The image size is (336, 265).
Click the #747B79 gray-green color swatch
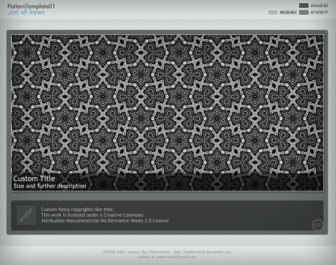click(x=303, y=12)
